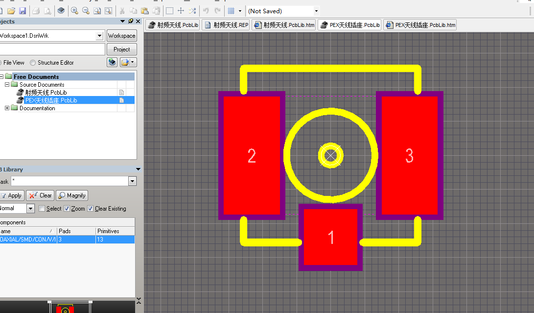Collapse the Free Documents tree node
This screenshot has height=313, width=534.
click(1, 77)
